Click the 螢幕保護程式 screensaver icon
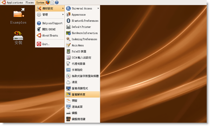The height and width of the screenshot is (126, 210). pos(68,88)
